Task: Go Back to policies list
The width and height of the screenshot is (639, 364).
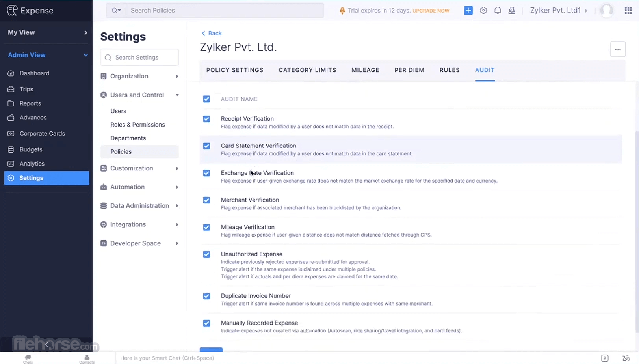Action: click(212, 33)
